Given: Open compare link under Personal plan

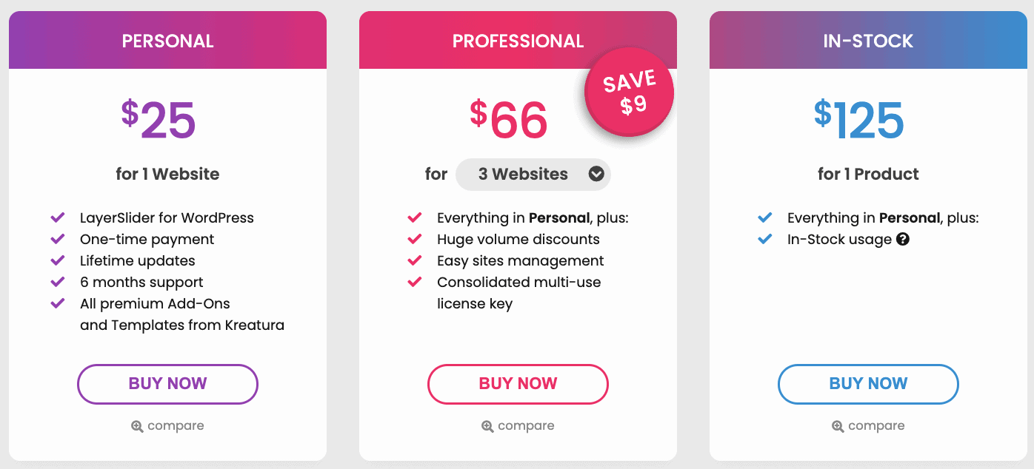Looking at the screenshot, I should pos(176,426).
